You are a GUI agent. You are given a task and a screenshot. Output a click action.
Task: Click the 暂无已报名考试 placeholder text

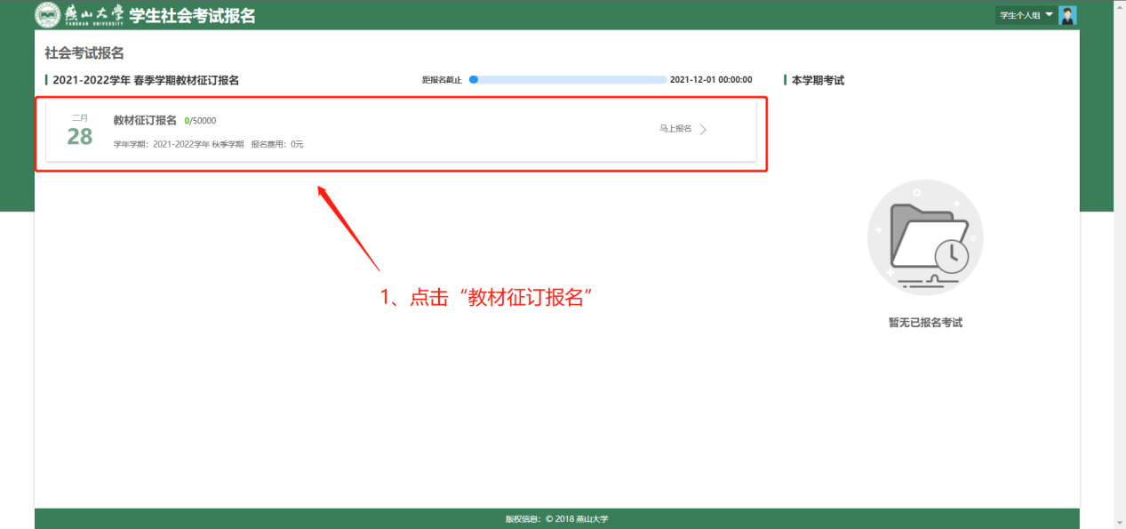click(x=925, y=323)
